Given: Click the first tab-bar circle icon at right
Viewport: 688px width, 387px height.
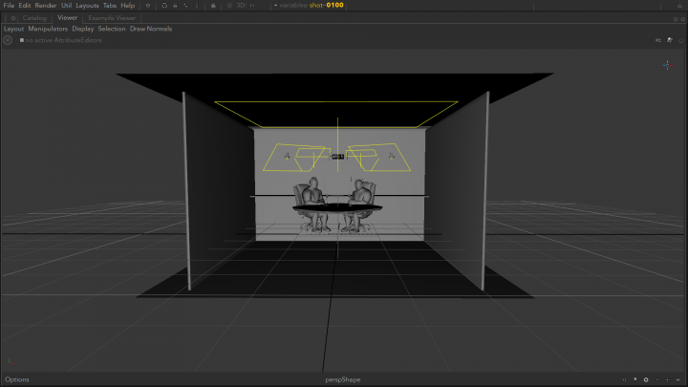Looking at the screenshot, I should point(676,19).
